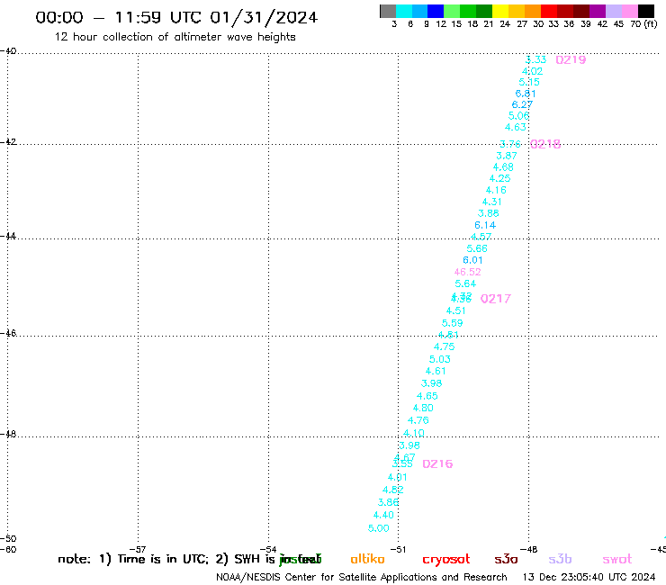This screenshot has height=585, width=666.
Task: Click the wave height value 4.76
Action: pos(418,420)
